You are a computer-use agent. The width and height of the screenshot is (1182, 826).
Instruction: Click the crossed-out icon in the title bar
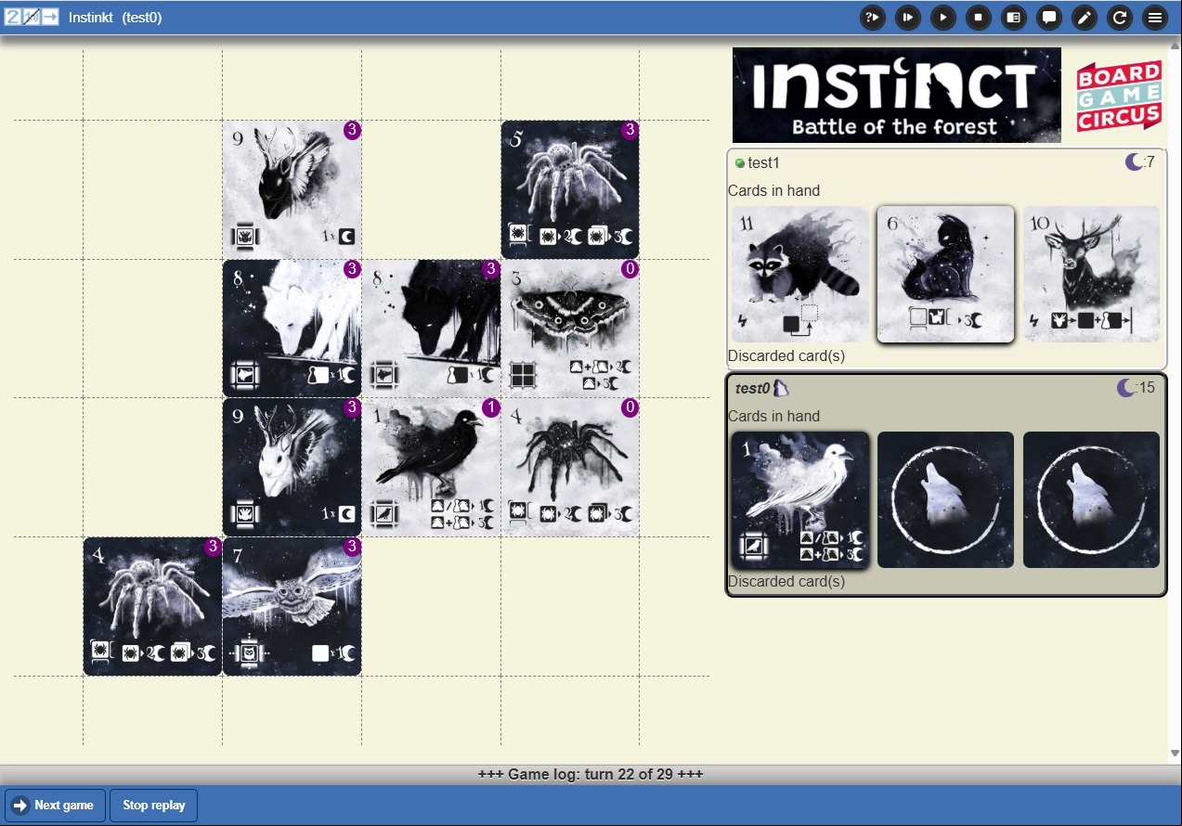coord(32,17)
